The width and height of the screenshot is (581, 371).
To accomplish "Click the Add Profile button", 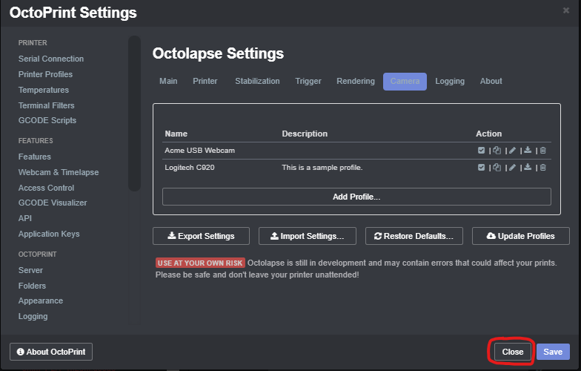I will [356, 197].
